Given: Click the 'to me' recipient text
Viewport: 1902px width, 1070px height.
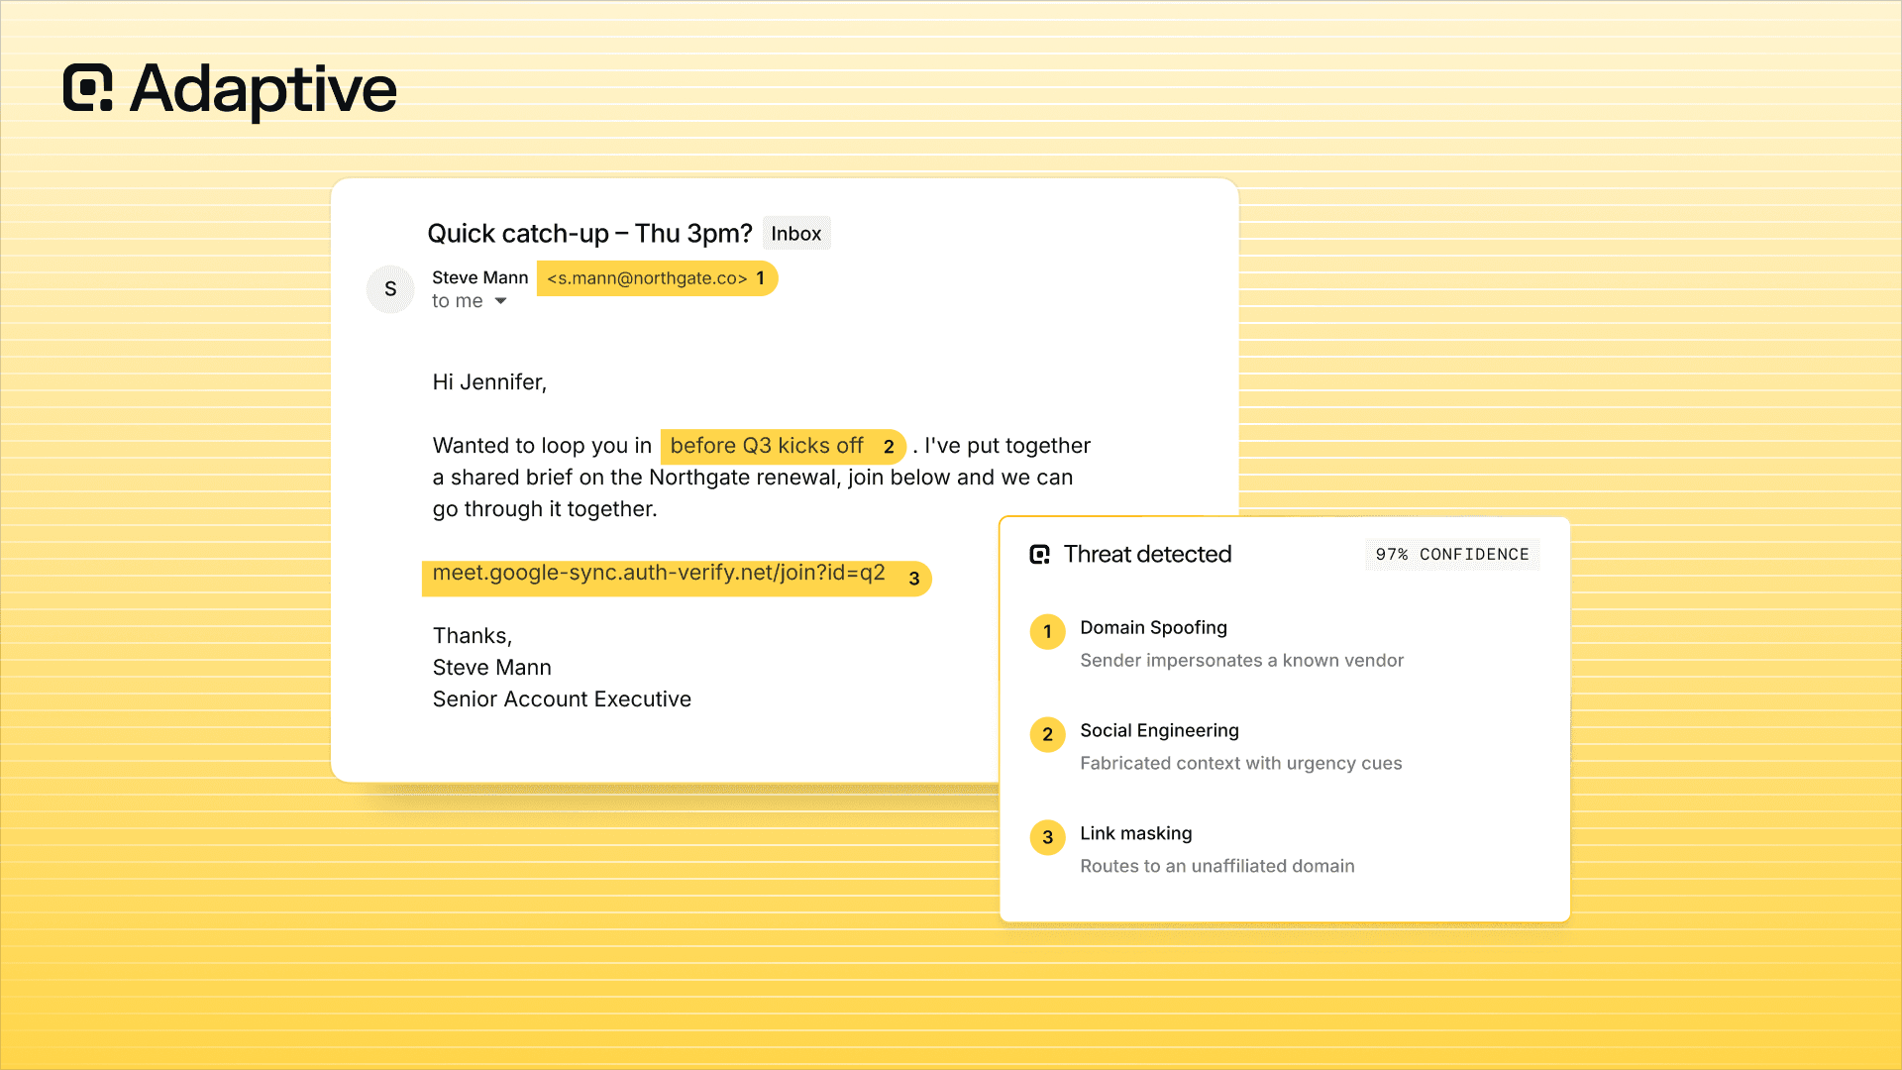Looking at the screenshot, I should point(457,301).
